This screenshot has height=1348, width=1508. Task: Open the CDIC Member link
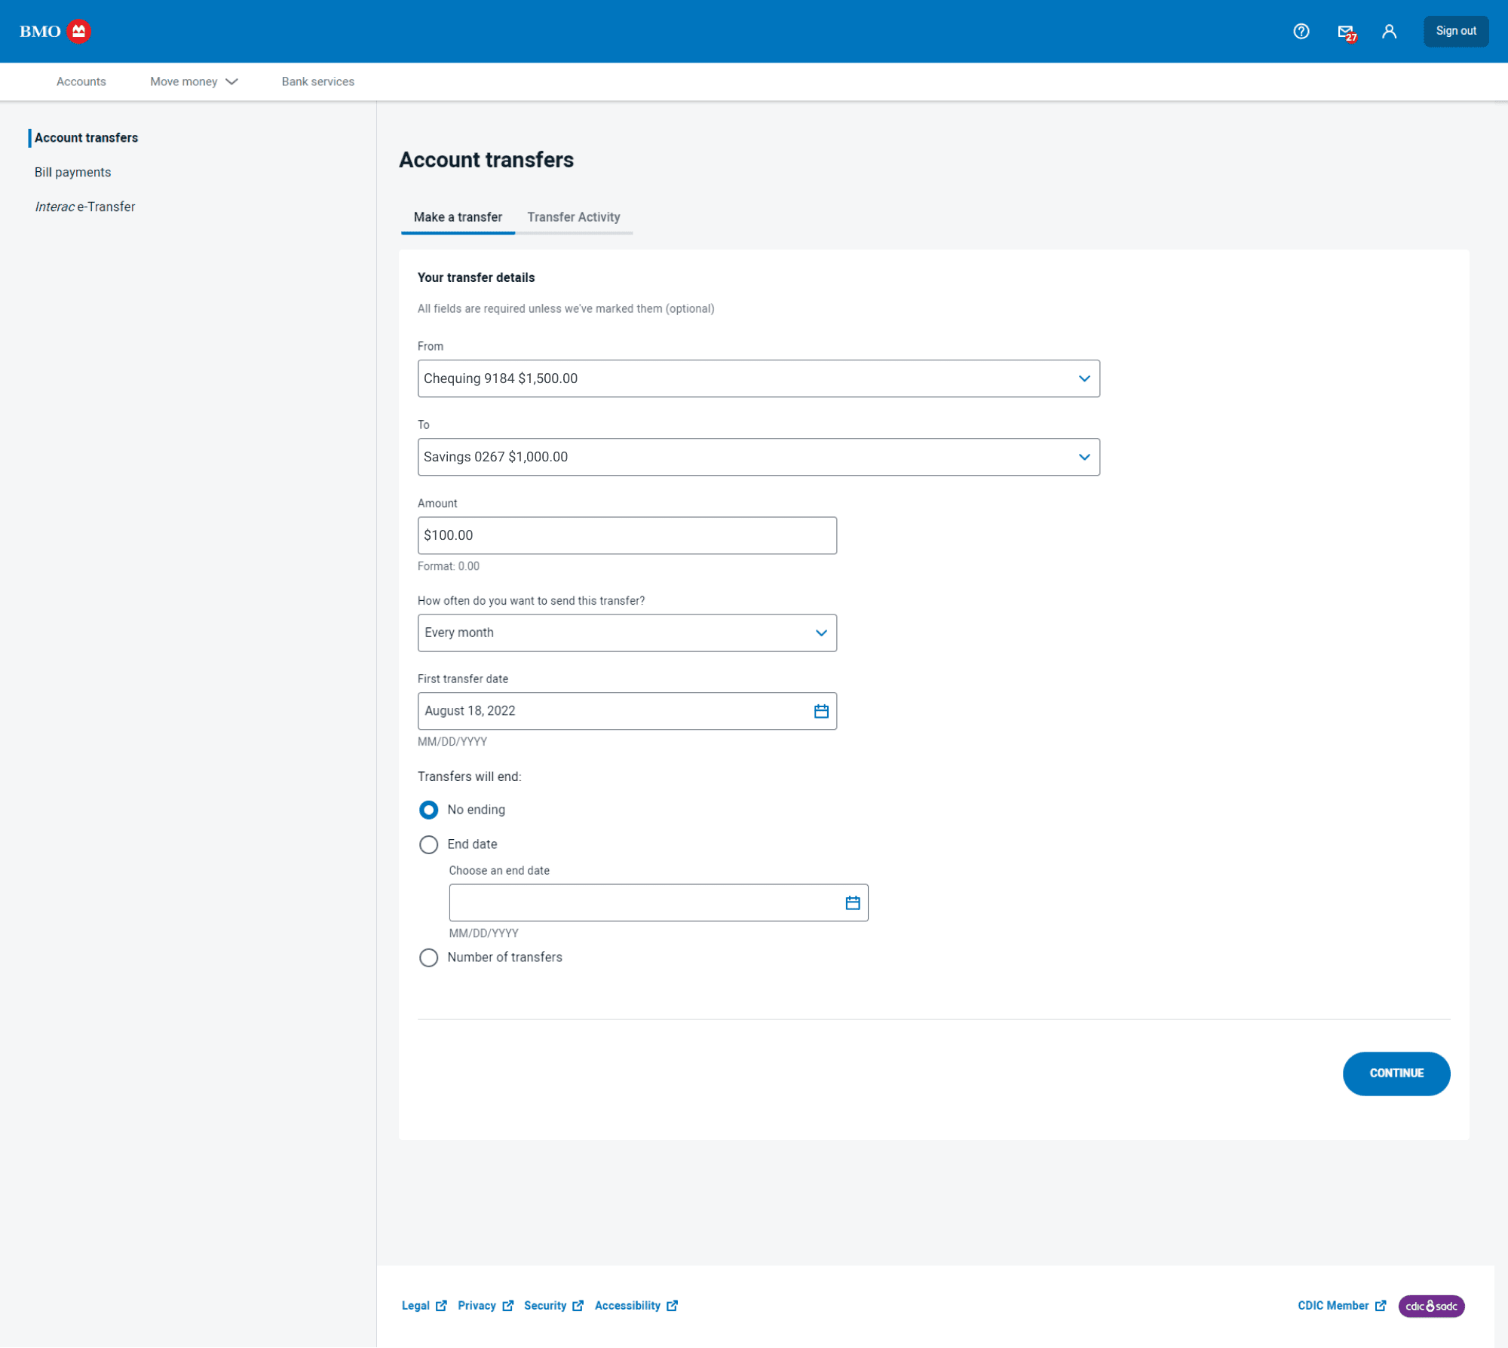(x=1333, y=1306)
